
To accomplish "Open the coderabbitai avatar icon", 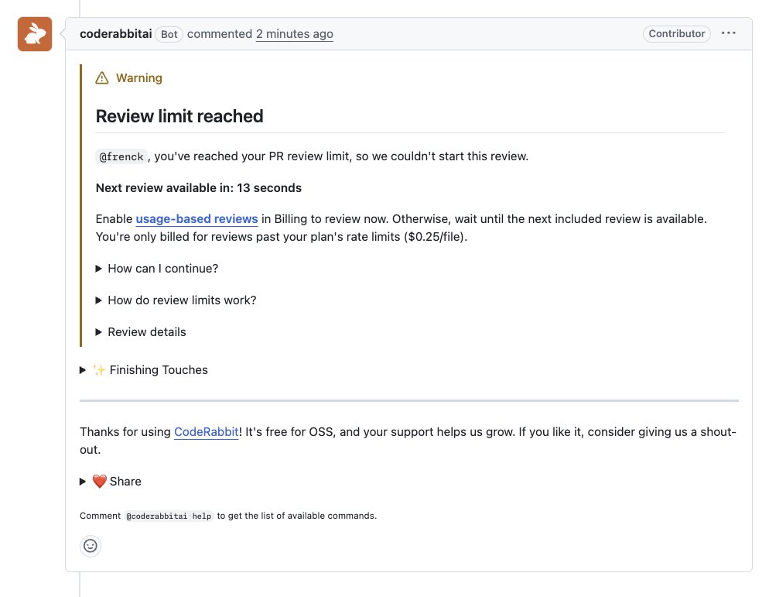I will point(35,34).
